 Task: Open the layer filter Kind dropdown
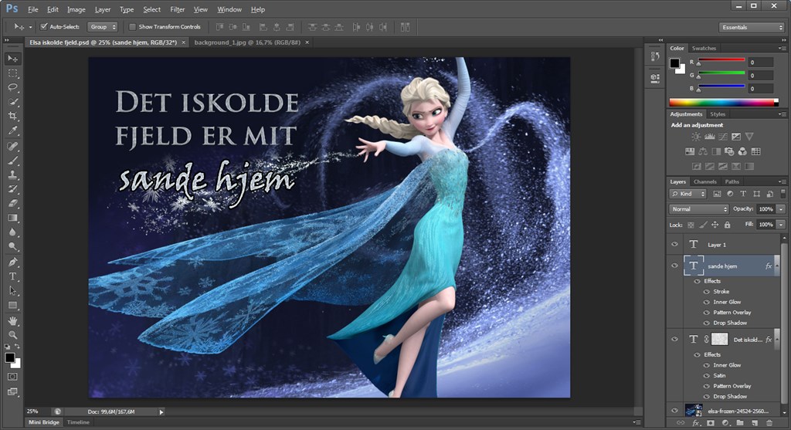[x=688, y=194]
